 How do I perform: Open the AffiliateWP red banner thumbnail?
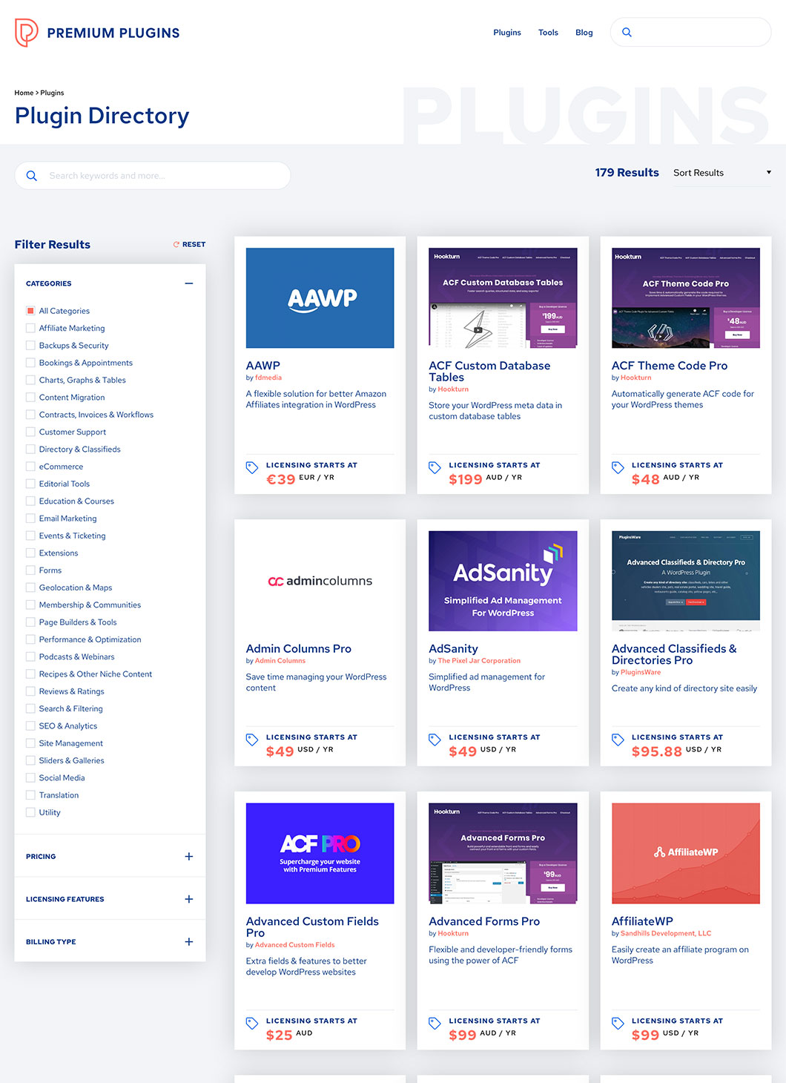click(686, 853)
